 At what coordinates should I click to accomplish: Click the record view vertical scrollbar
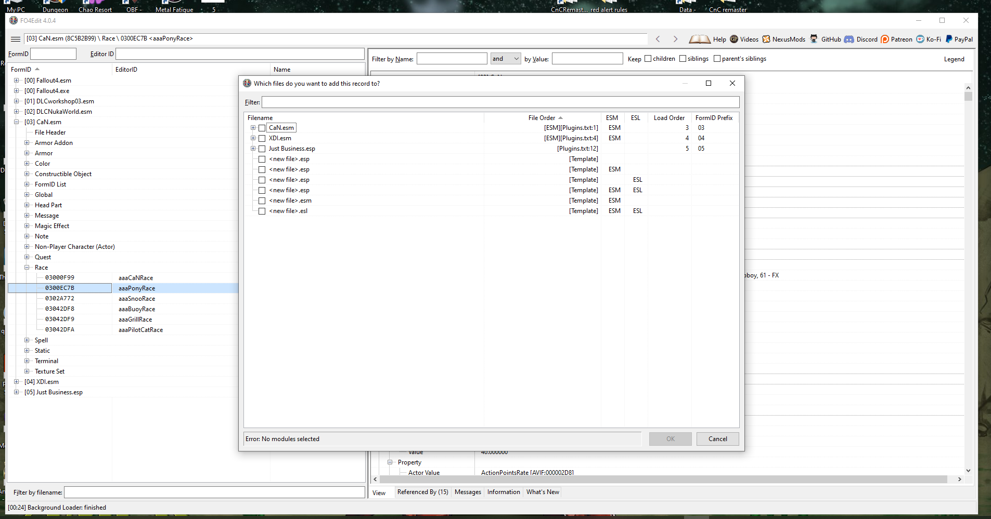click(x=968, y=280)
